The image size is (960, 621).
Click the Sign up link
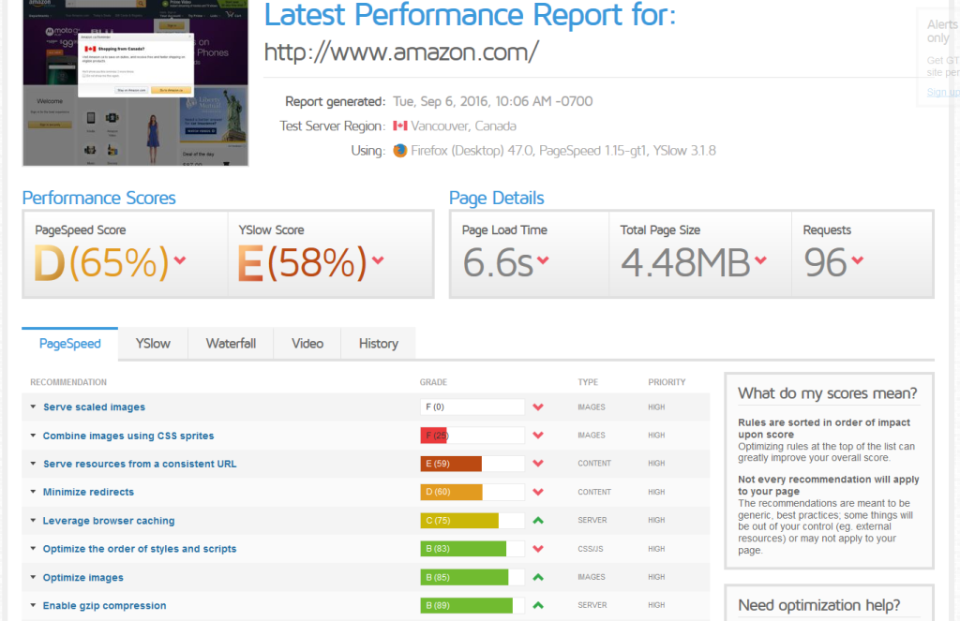coord(942,92)
